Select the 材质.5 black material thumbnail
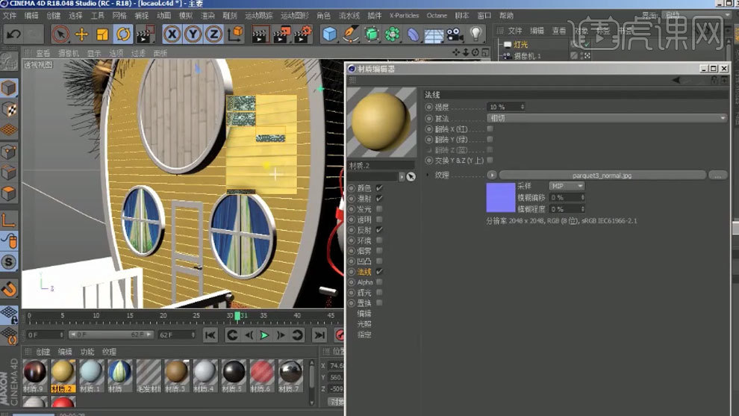Viewport: 739px width, 416px height. pos(234,376)
